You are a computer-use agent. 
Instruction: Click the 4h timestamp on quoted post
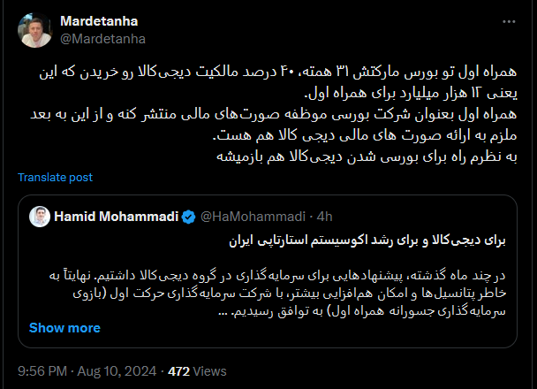click(x=324, y=216)
